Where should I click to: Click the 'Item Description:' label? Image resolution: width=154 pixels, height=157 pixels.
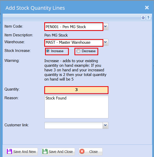click(x=19, y=35)
